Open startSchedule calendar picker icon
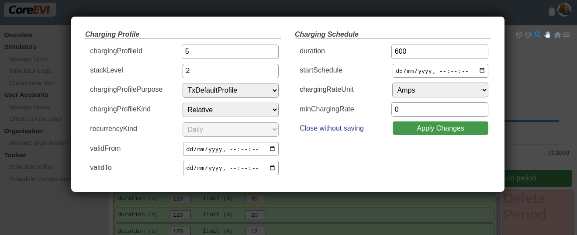Viewport: 577px width, 235px height. (x=482, y=71)
